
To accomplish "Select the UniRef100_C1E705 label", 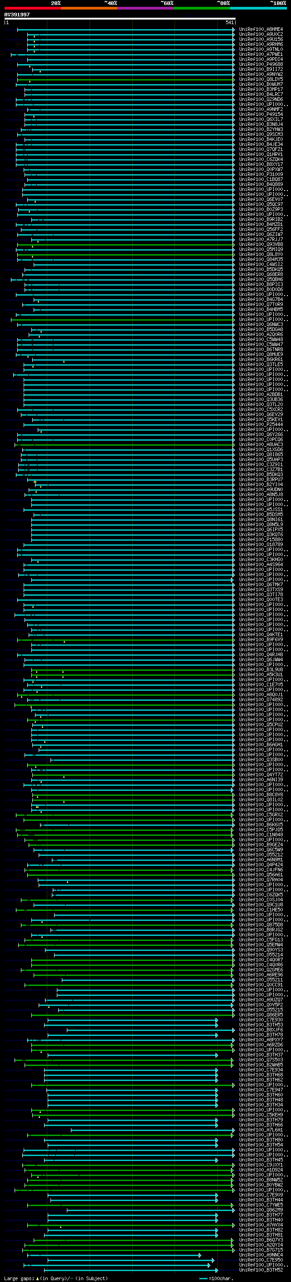I will [261, 684].
